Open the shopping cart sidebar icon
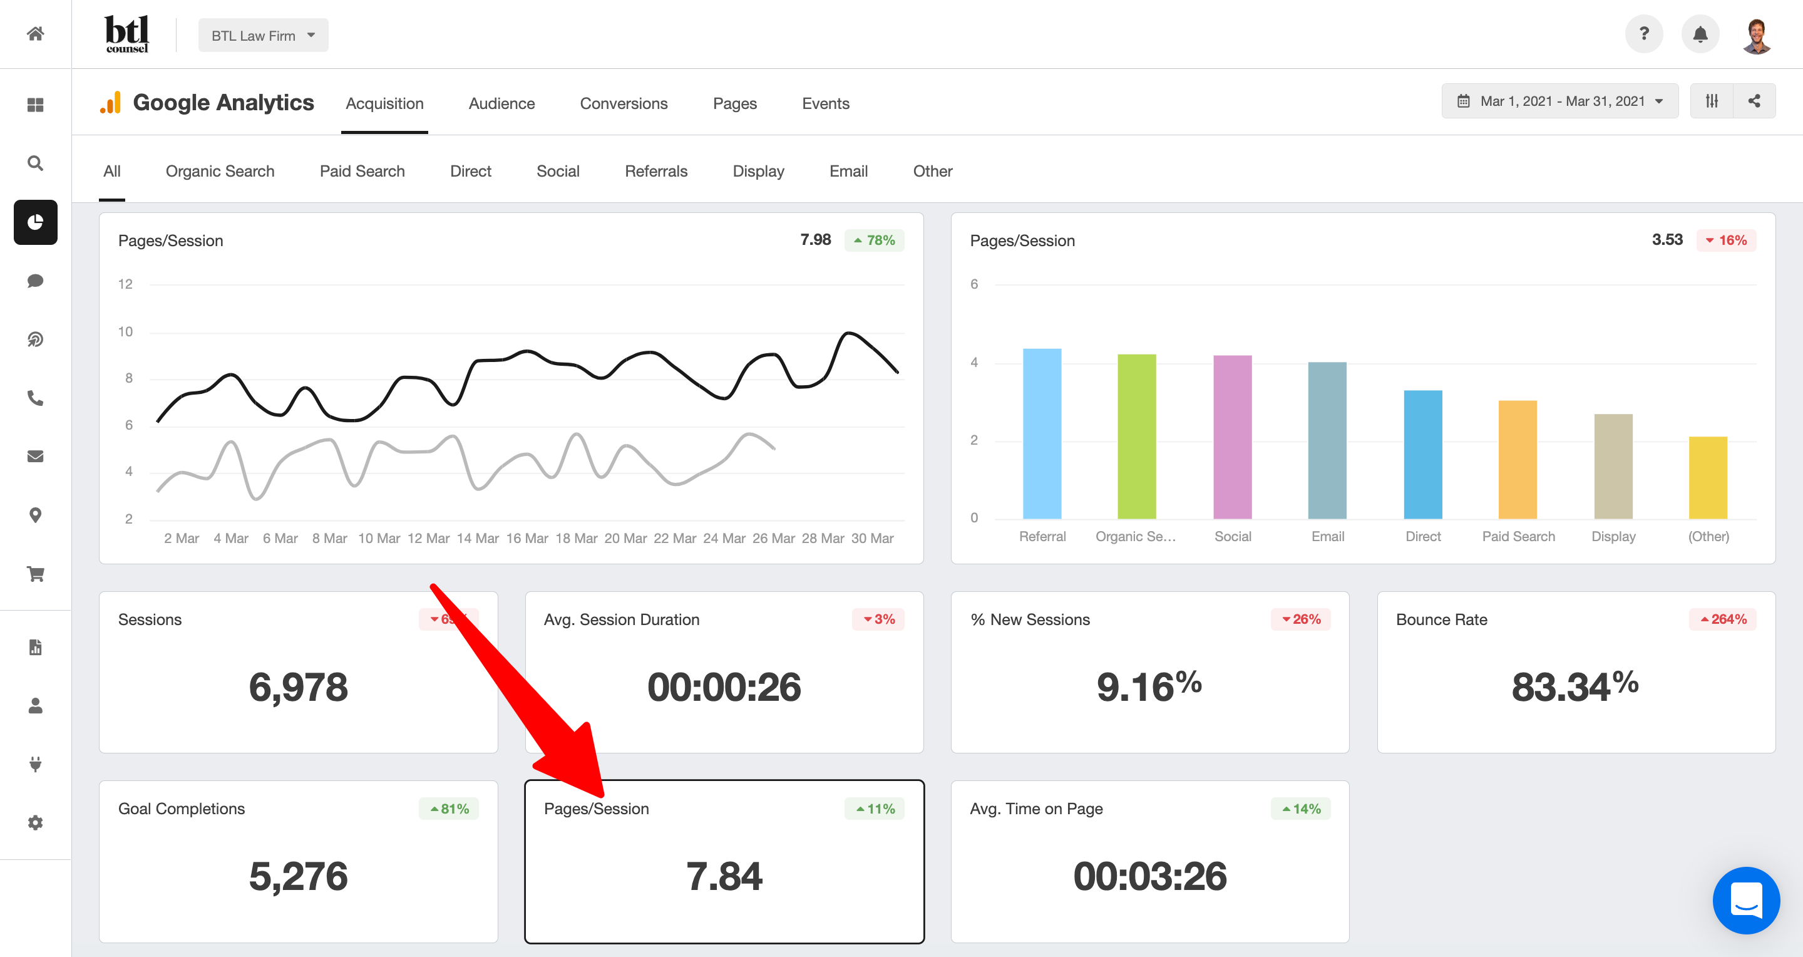Viewport: 1803px width, 957px height. [36, 574]
